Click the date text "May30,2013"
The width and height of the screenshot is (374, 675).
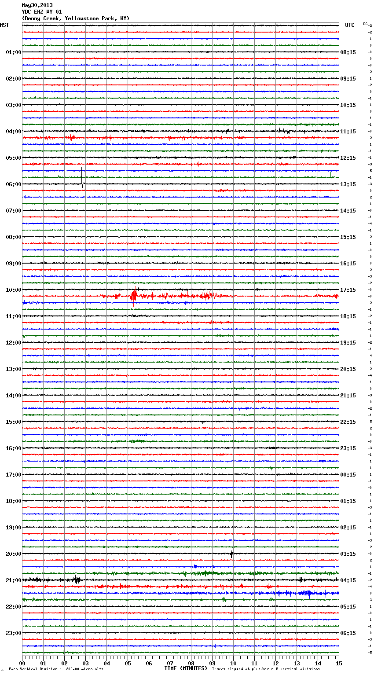pyautogui.click(x=37, y=5)
